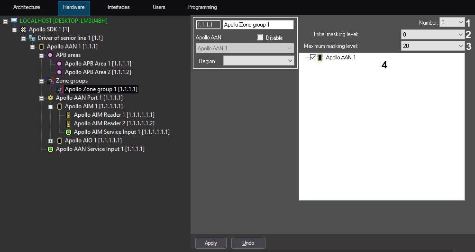Click the Apollo AIM Service Input 1 icon
Image resolution: width=475 pixels, height=252 pixels.
(x=68, y=132)
